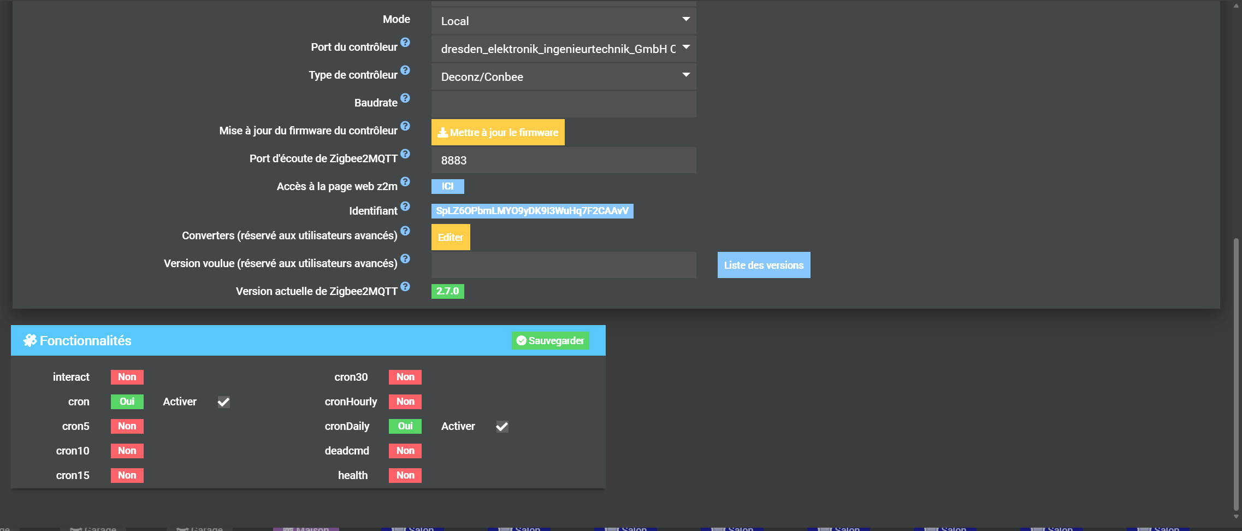
Task: Click the Fonctionnalités panel title
Action: [x=86, y=340]
